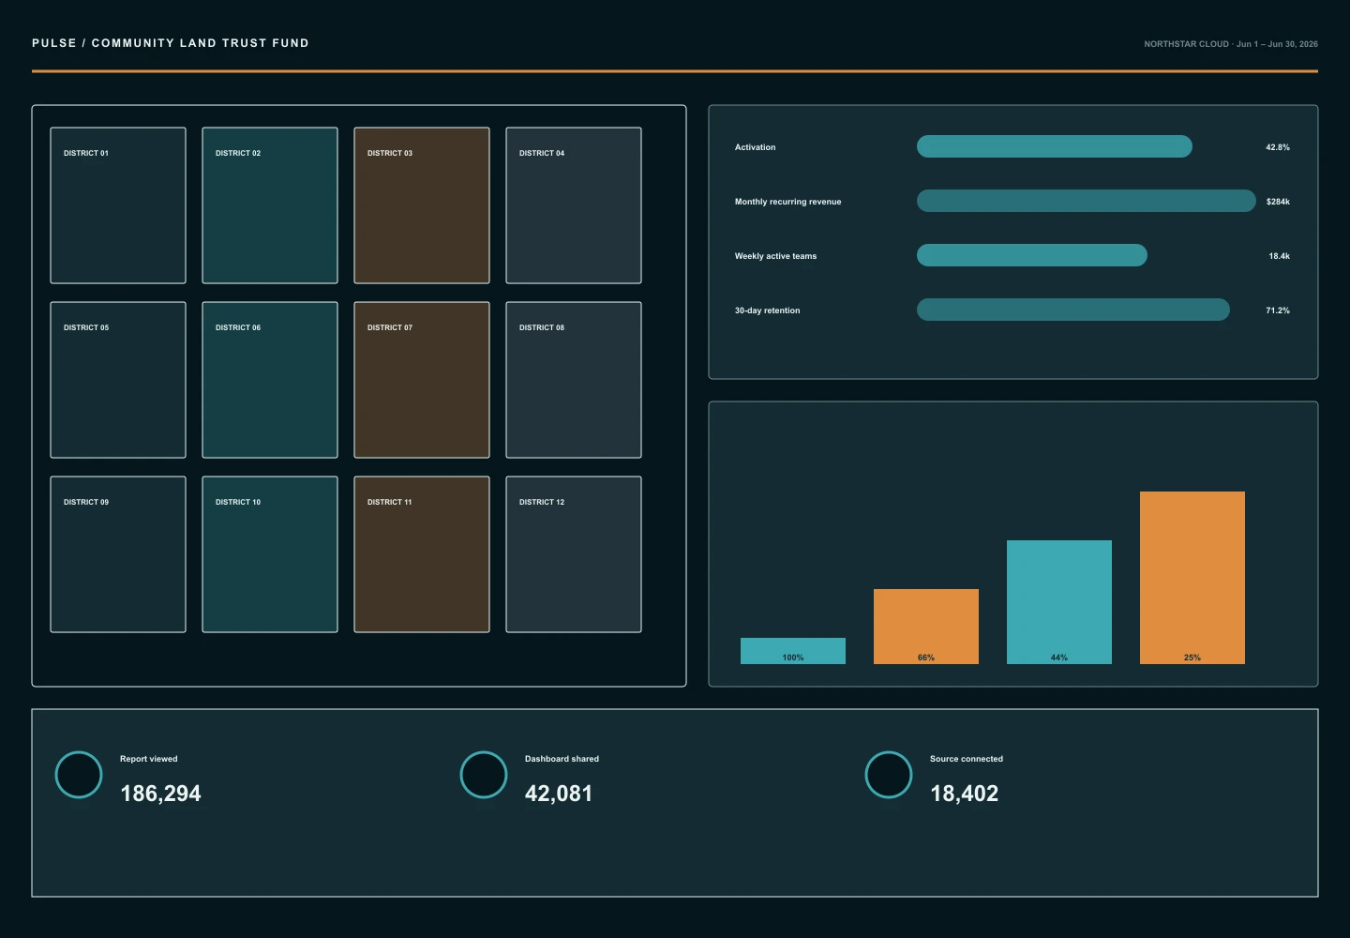Screen dimensions: 1350x938
Task: Select the Weekly active teams bar
Action: pyautogui.click(x=1032, y=255)
